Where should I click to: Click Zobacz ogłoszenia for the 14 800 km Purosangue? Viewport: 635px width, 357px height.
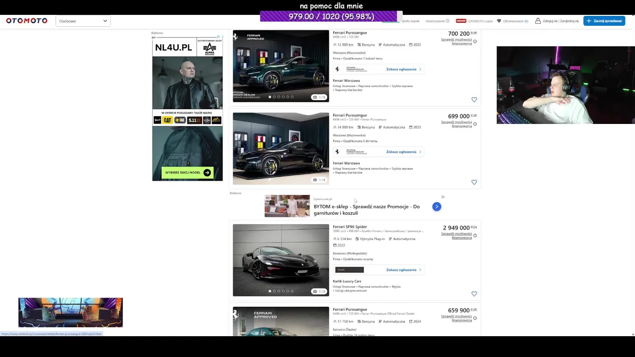(x=403, y=152)
